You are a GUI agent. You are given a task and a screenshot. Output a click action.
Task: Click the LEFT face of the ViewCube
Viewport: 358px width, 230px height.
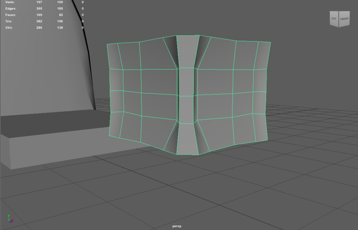[x=334, y=19]
